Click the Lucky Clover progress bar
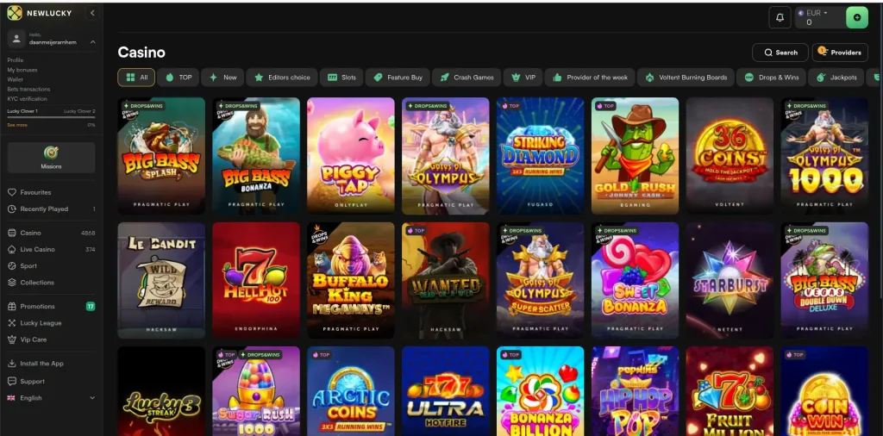Image resolution: width=883 pixels, height=436 pixels. [51, 117]
